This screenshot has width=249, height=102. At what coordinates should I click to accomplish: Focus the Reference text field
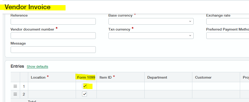click(53, 21)
